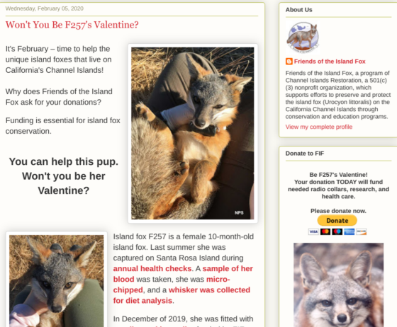
Task: Click View my complete profile link
Action: 319,127
